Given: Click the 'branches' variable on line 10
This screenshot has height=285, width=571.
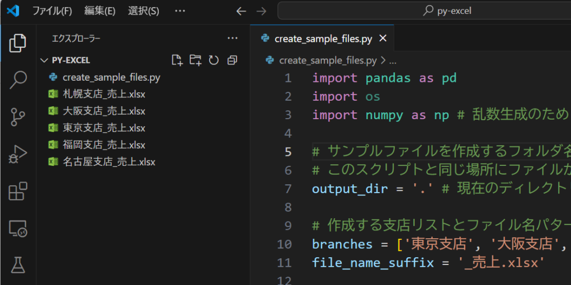Looking at the screenshot, I should [x=342, y=244].
